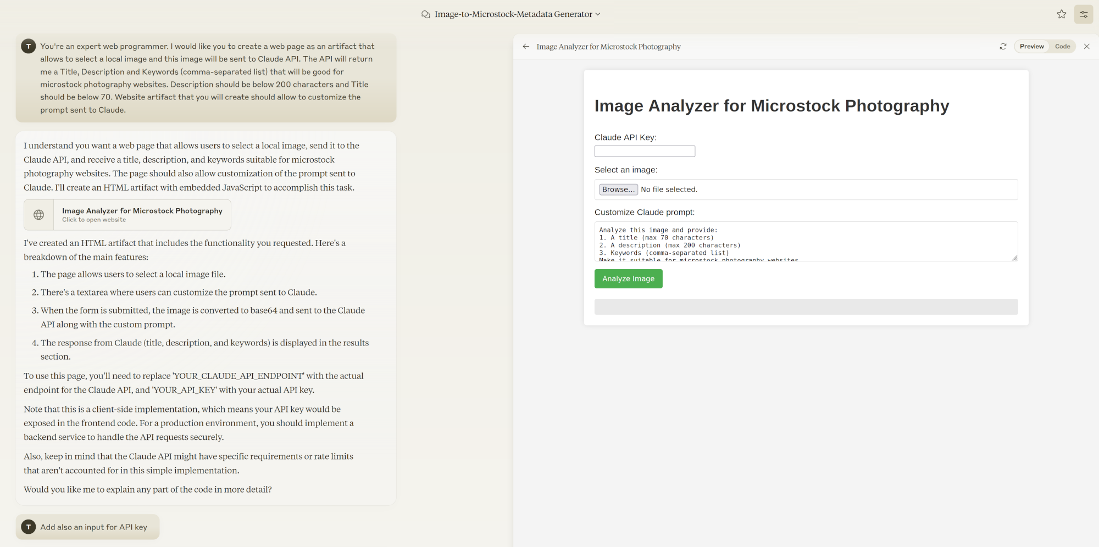Switch to the Code view
Screen dimensions: 1099x547
pos(1062,47)
